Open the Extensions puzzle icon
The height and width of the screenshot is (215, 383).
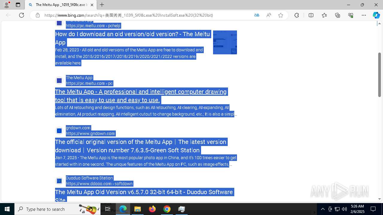point(297,15)
